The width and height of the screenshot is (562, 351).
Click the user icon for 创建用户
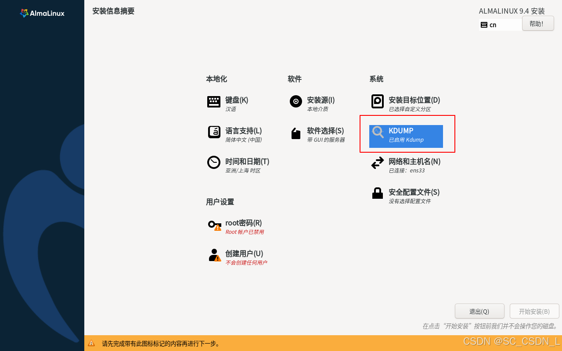click(214, 255)
